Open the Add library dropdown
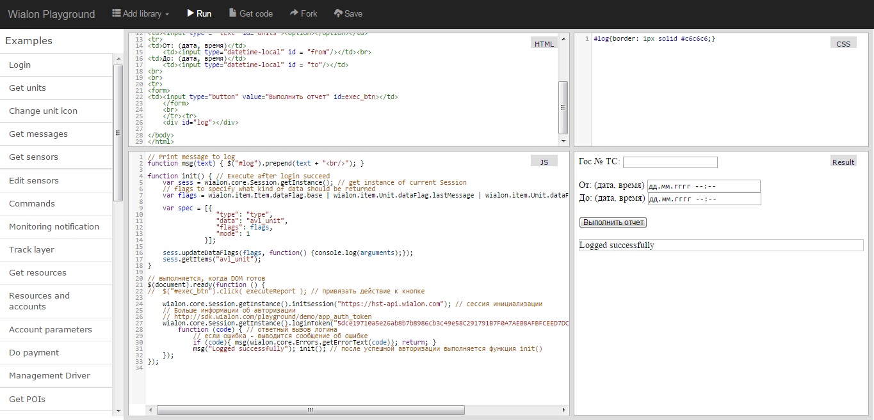874x420 pixels. (140, 13)
